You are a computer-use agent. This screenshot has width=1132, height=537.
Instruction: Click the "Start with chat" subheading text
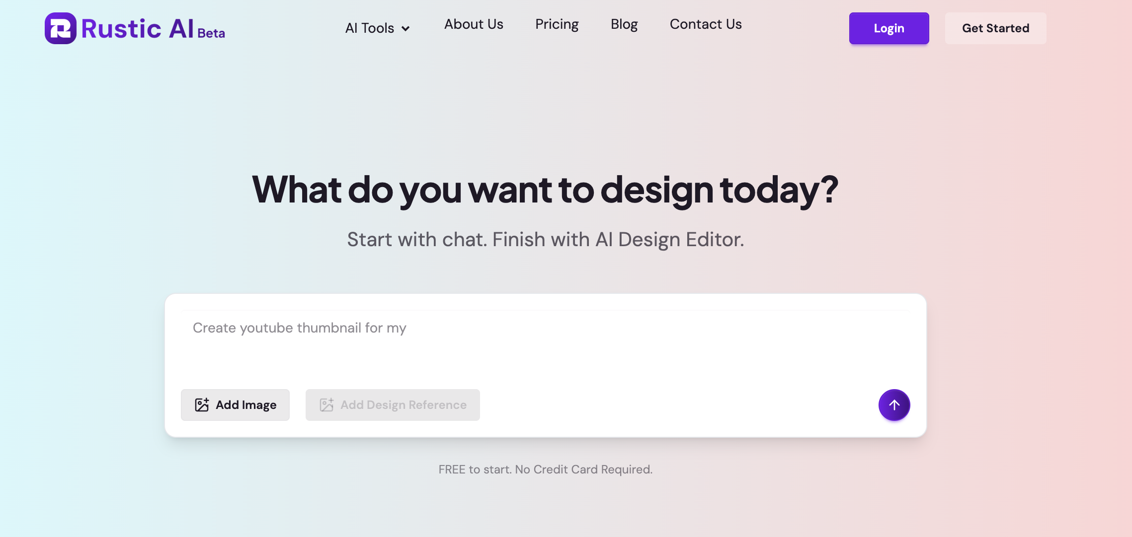[x=545, y=240]
